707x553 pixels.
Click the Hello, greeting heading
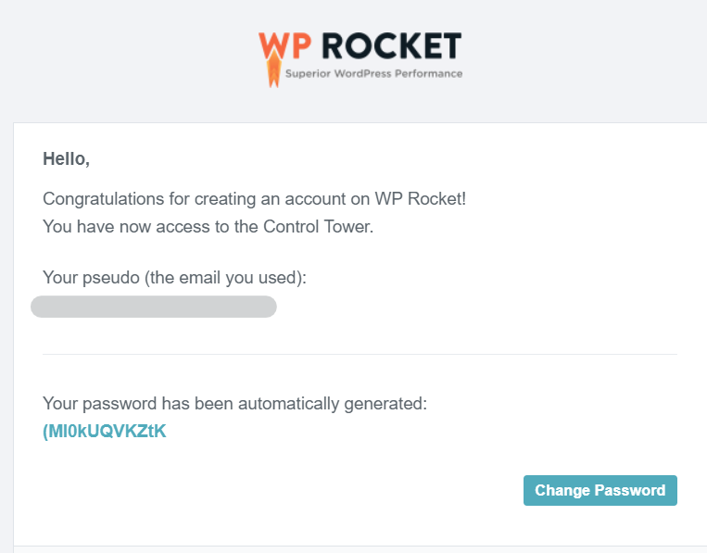tap(67, 159)
